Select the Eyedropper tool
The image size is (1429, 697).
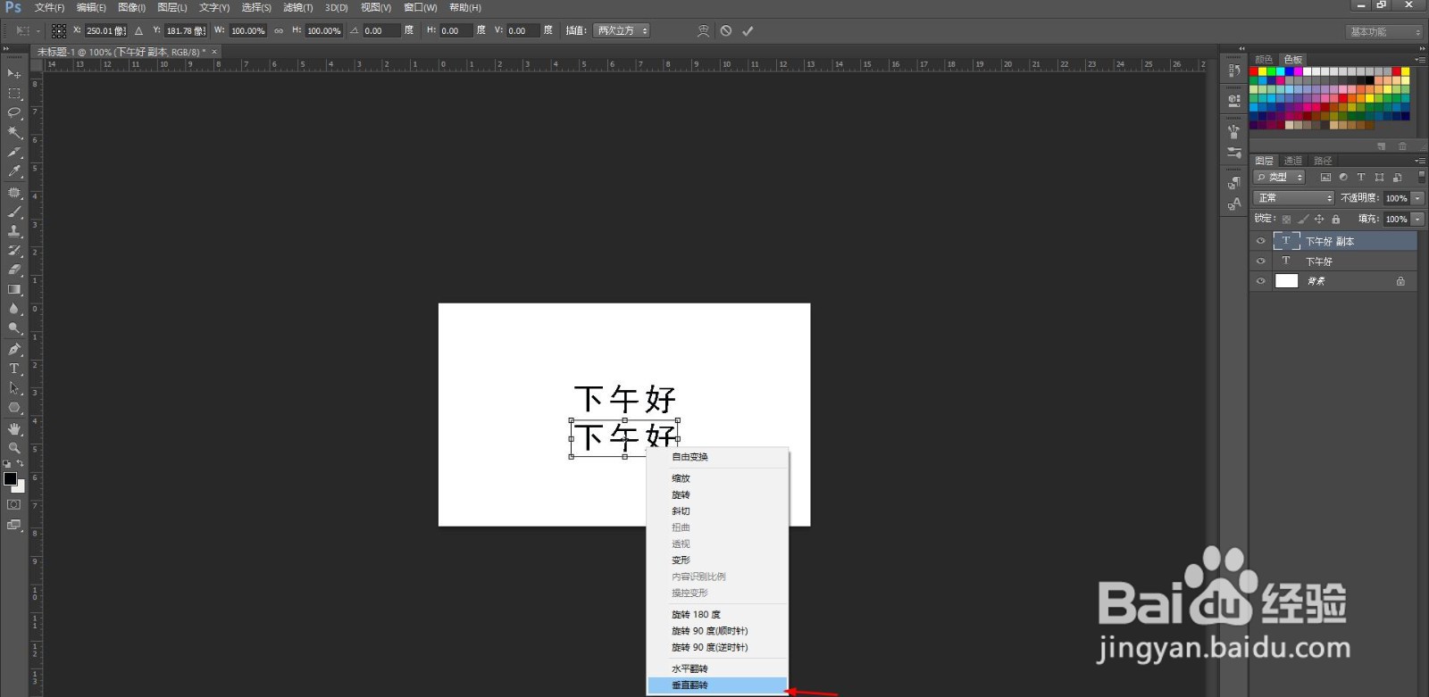tap(14, 171)
